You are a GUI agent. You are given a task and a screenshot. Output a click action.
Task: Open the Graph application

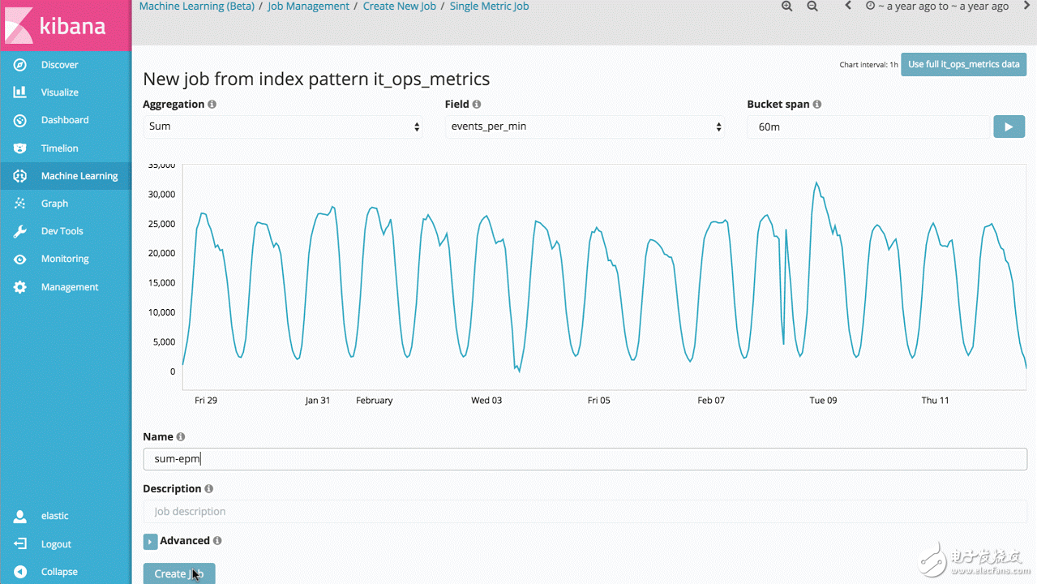pyautogui.click(x=19, y=203)
